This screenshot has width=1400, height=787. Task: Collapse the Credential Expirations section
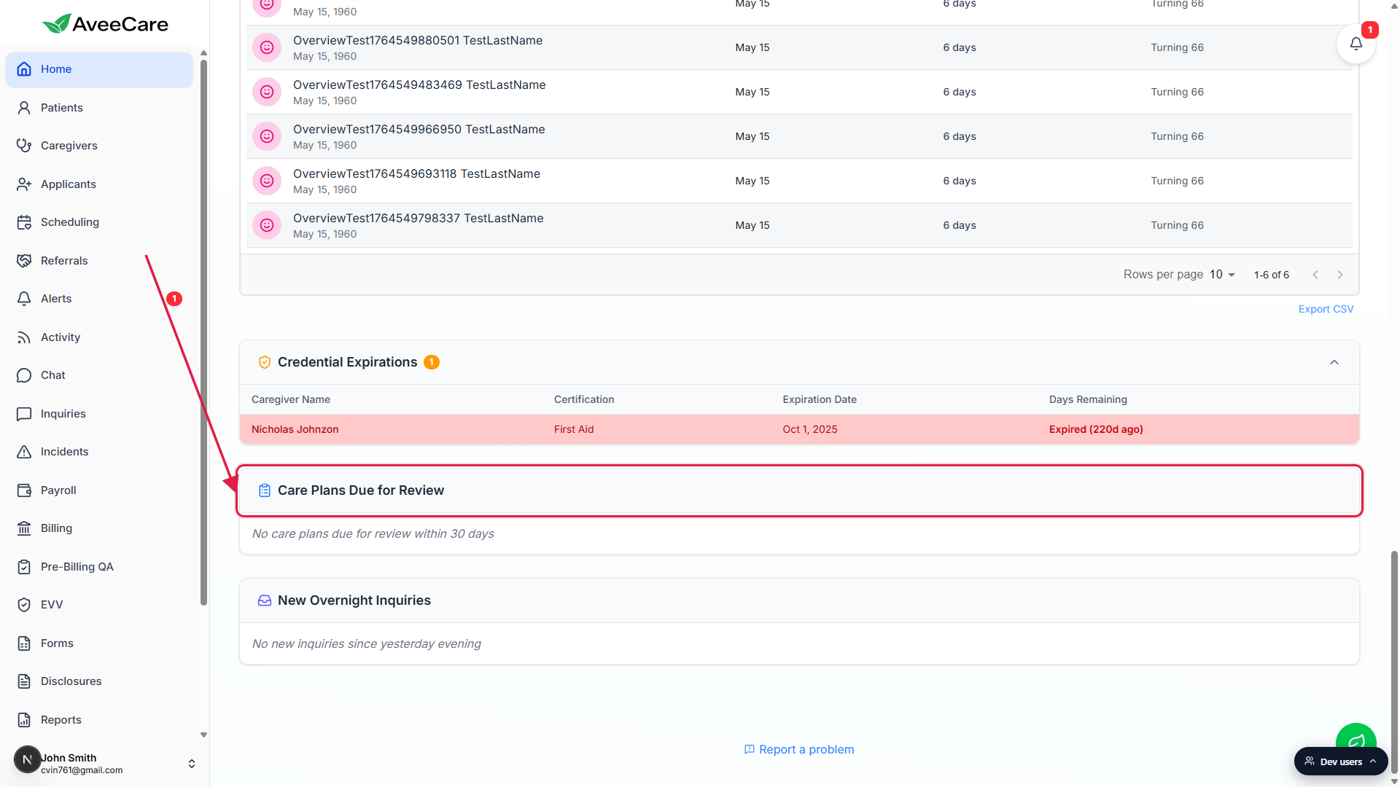(x=1334, y=362)
